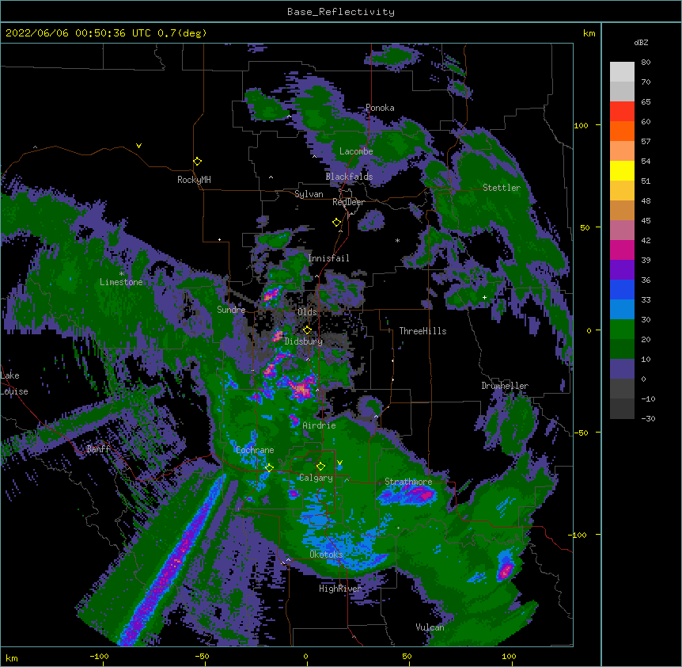Click the Strathmore label
The height and width of the screenshot is (667, 682).
408,482
